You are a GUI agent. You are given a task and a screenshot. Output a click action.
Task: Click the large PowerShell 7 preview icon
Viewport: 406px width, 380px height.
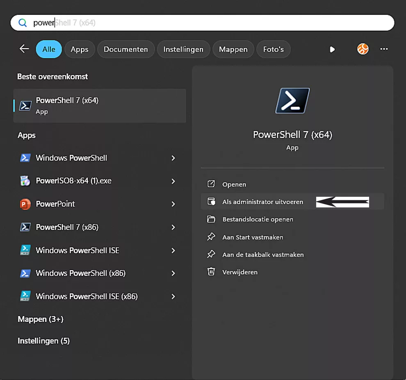coord(292,101)
